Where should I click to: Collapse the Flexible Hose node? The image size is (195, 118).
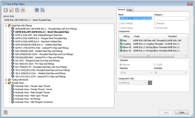click(x=6, y=83)
